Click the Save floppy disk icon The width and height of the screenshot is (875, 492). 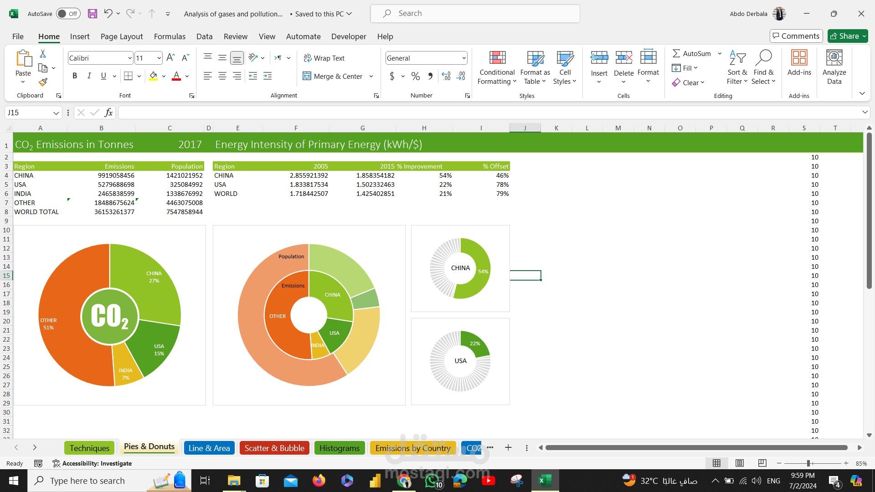[93, 14]
